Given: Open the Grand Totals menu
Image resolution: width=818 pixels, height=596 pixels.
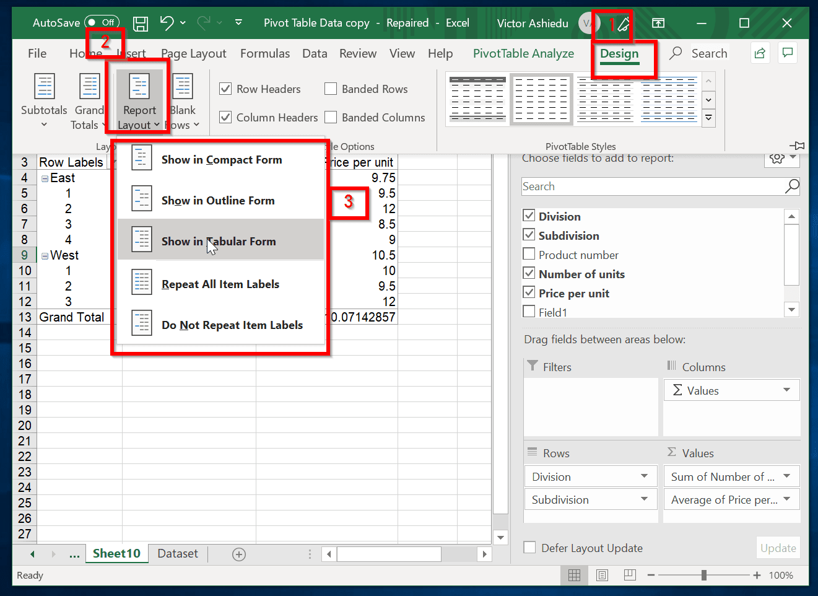Looking at the screenshot, I should pos(89,100).
